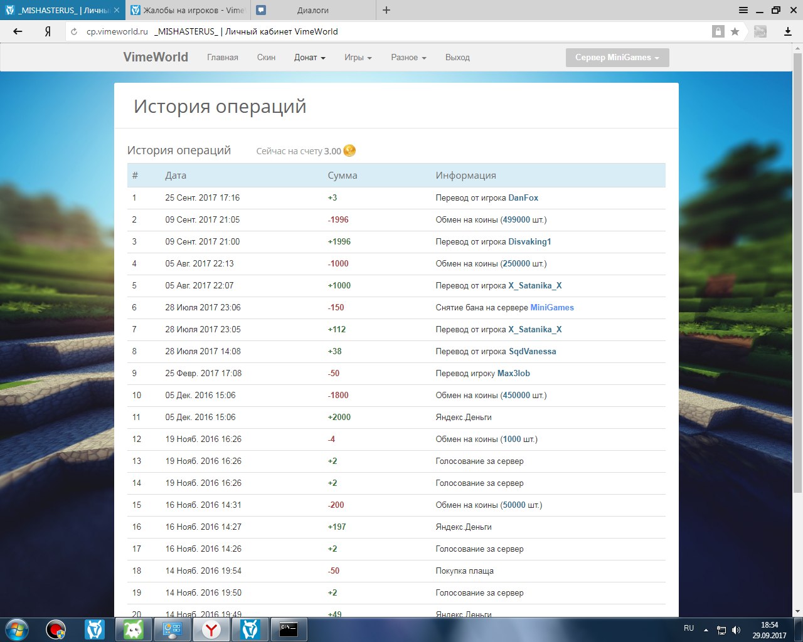This screenshot has width=803, height=642.
Task: Open player Max3lob profile link
Action: click(x=514, y=373)
